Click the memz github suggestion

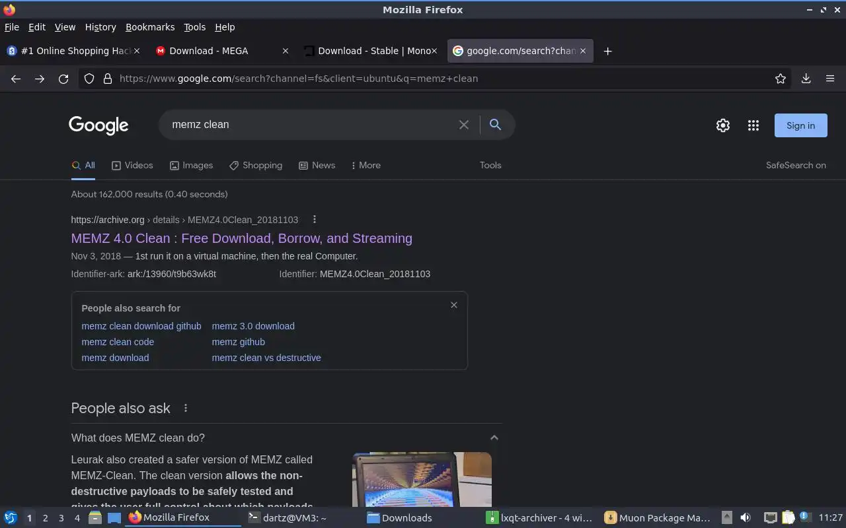239,342
